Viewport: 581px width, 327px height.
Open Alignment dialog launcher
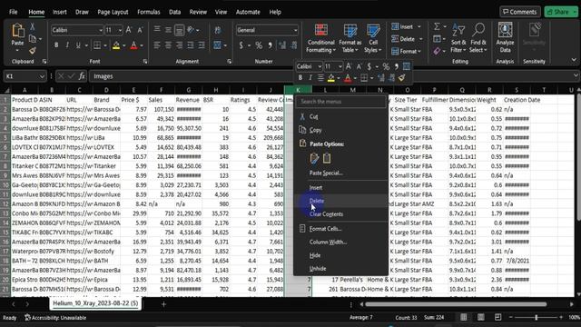pos(229,62)
